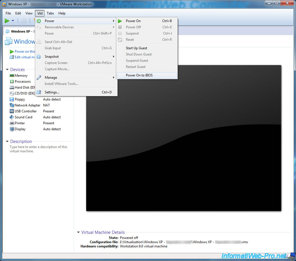Click the Shut Down Guest menu entry
The width and height of the screenshot is (296, 261).
[x=147, y=54]
